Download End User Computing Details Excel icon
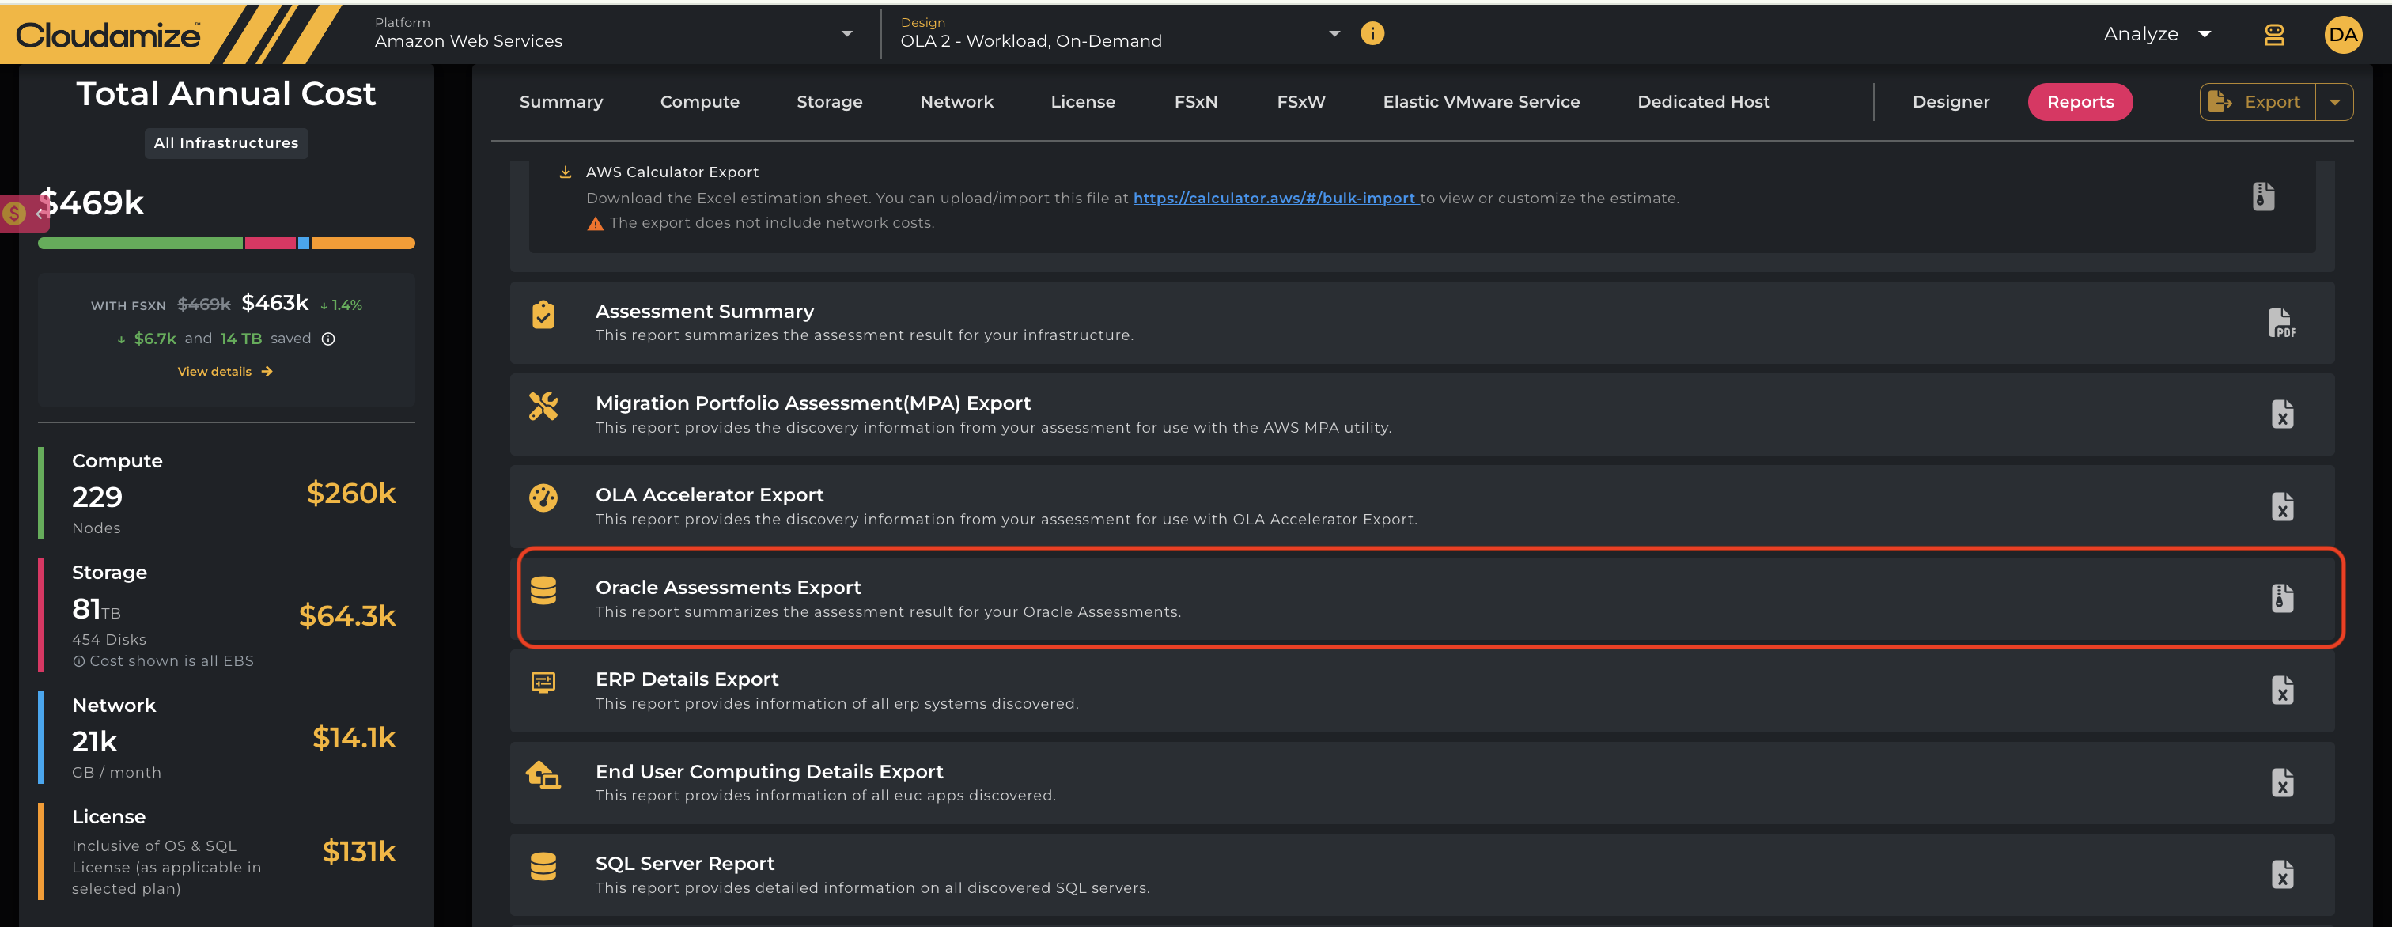The height and width of the screenshot is (927, 2392). [2282, 783]
